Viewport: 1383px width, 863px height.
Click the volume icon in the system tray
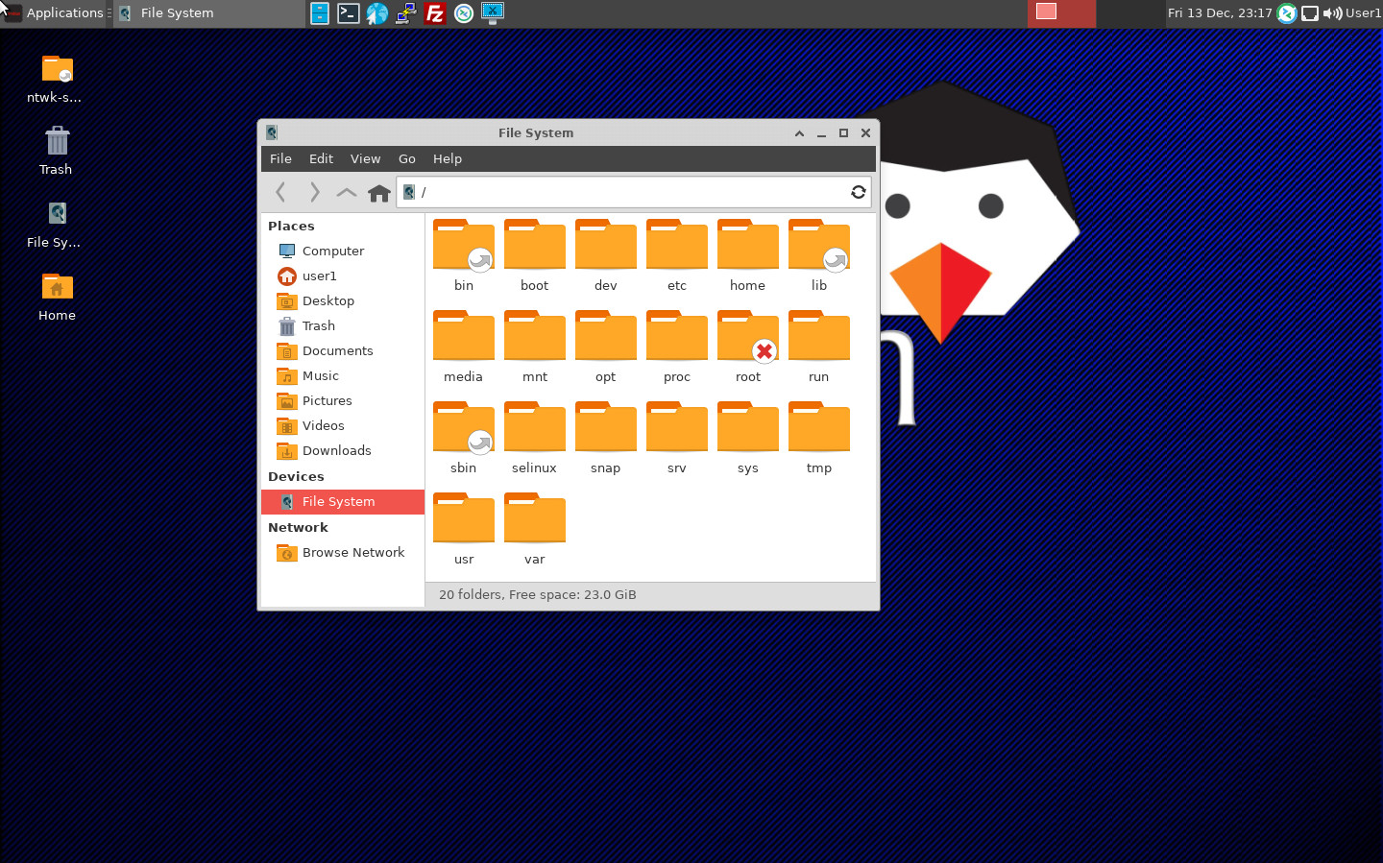tap(1333, 13)
